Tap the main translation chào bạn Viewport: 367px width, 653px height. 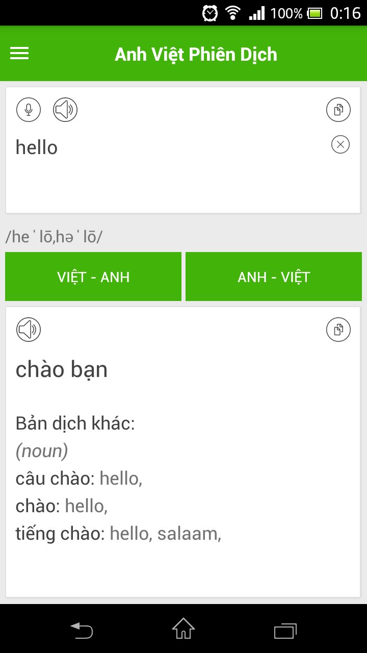62,370
